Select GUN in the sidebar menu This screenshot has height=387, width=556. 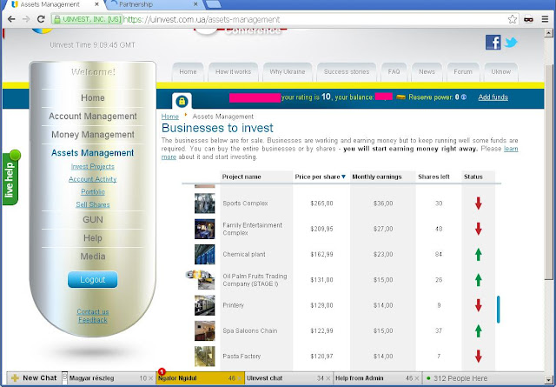93,220
